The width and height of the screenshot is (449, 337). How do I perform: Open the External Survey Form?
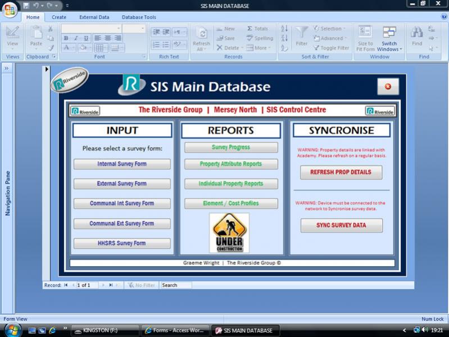122,183
